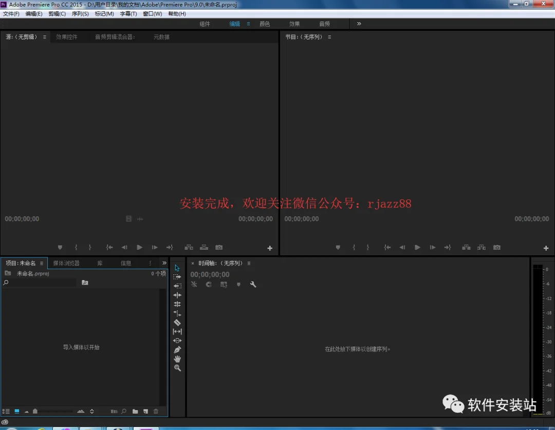Screen dimensions: 555x430
Task: Play program monitor sequence
Action: [417, 248]
